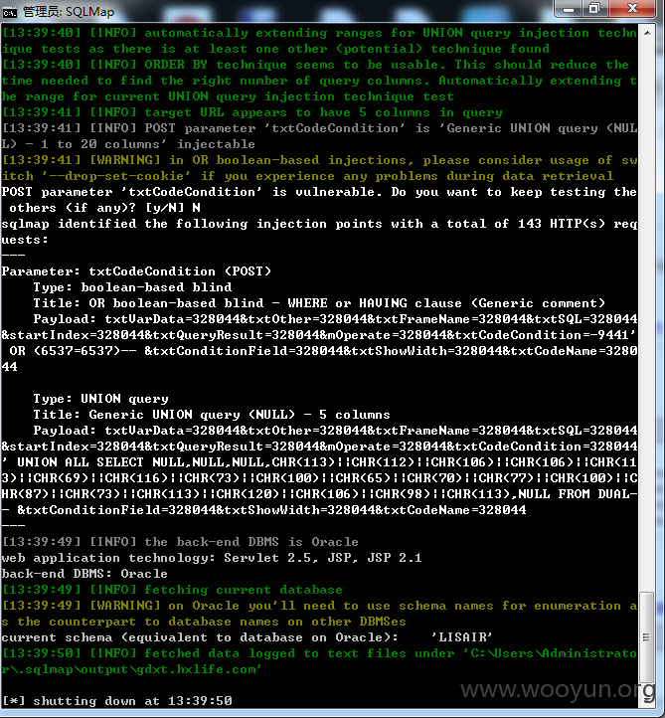The height and width of the screenshot is (718, 665).
Task: Click the window title '管理员: SQLMap'
Action: tap(69, 12)
